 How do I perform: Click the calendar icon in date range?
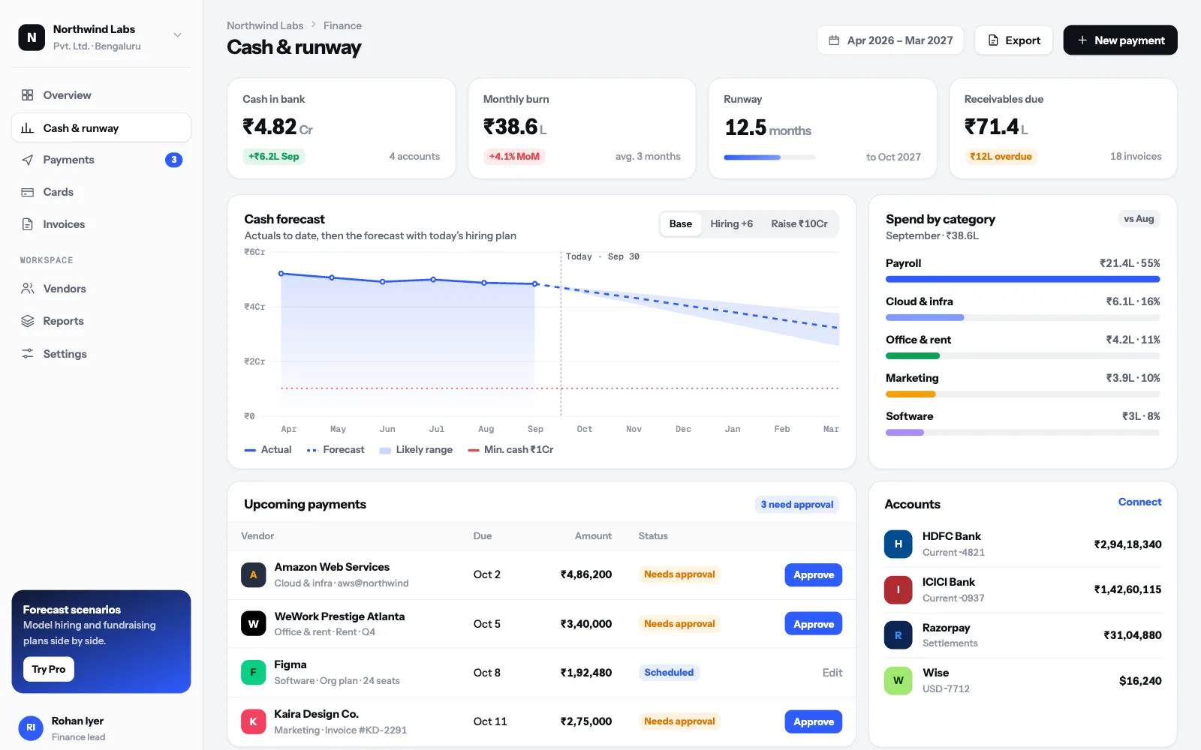point(834,40)
